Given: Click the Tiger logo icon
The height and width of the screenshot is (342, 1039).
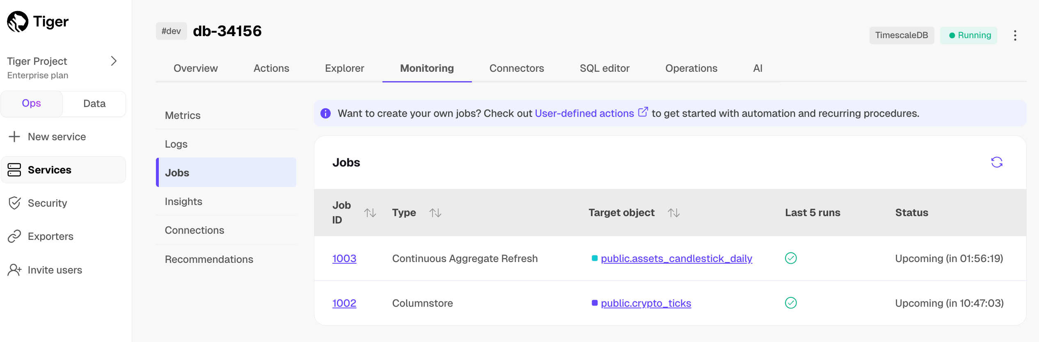Looking at the screenshot, I should [x=18, y=22].
